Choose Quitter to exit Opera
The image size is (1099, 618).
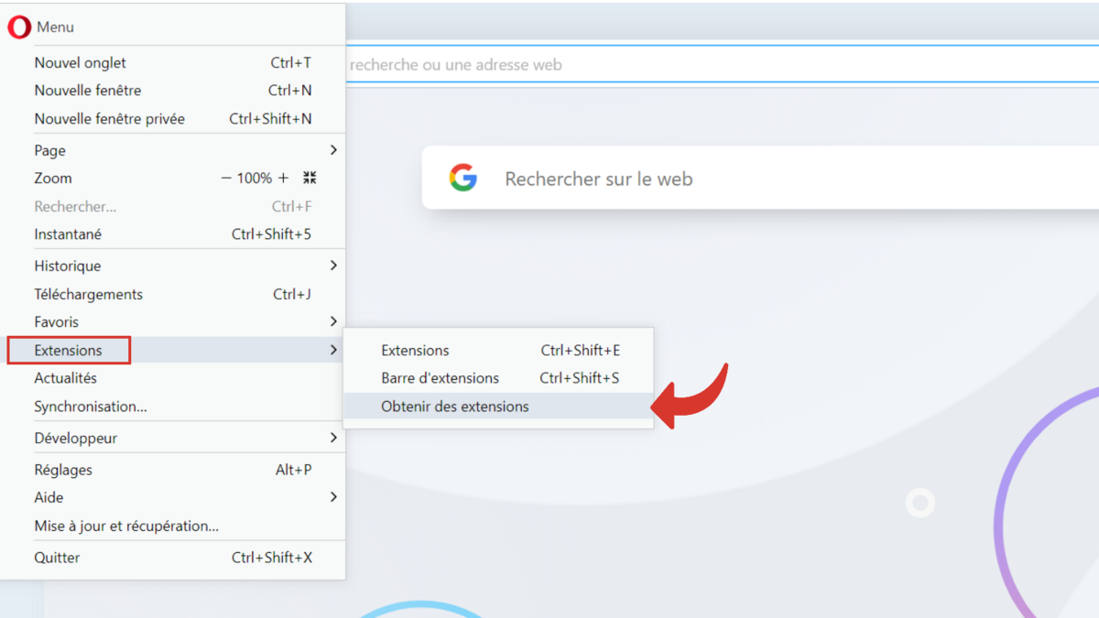[173, 558]
